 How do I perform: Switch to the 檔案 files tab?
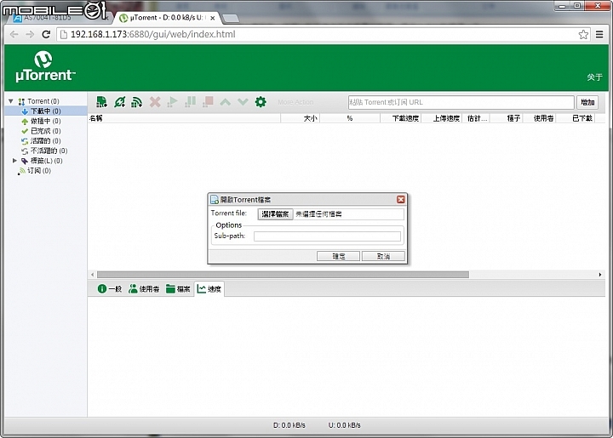pos(178,289)
